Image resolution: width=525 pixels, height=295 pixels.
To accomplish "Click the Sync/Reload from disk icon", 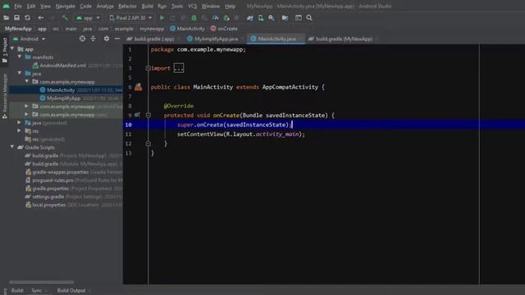I will click(x=27, y=18).
